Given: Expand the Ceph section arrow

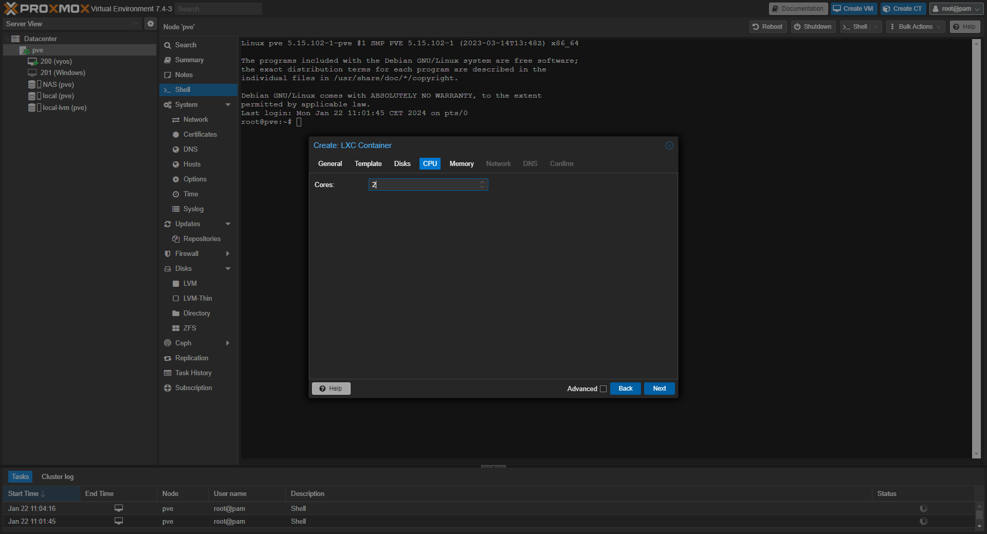Looking at the screenshot, I should click(x=228, y=343).
